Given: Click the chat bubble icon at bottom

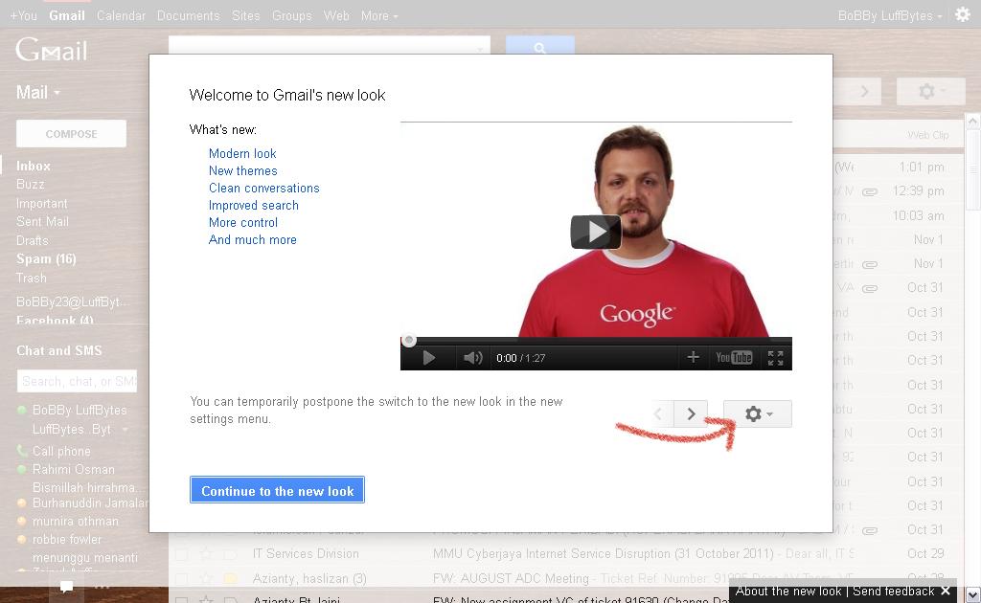Looking at the screenshot, I should pyautogui.click(x=66, y=586).
